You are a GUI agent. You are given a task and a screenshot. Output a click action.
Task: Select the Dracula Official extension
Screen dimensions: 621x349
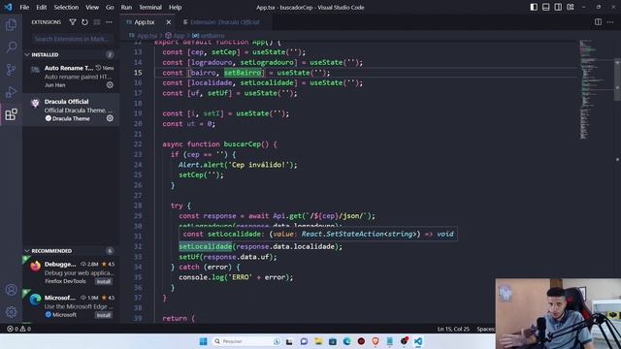pos(71,110)
